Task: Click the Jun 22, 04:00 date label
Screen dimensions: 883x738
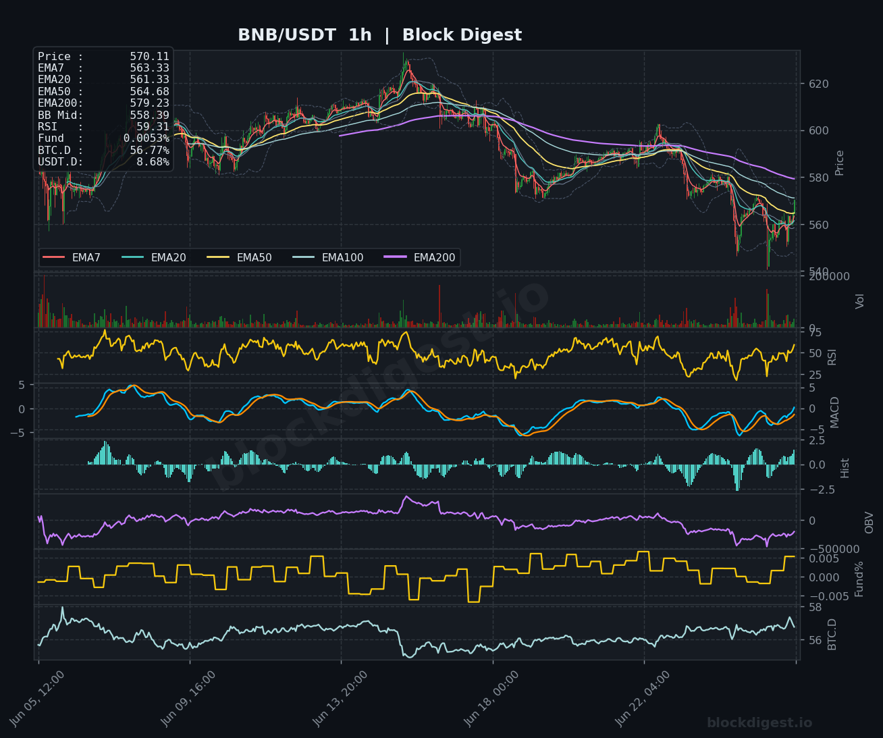Action: [x=643, y=698]
